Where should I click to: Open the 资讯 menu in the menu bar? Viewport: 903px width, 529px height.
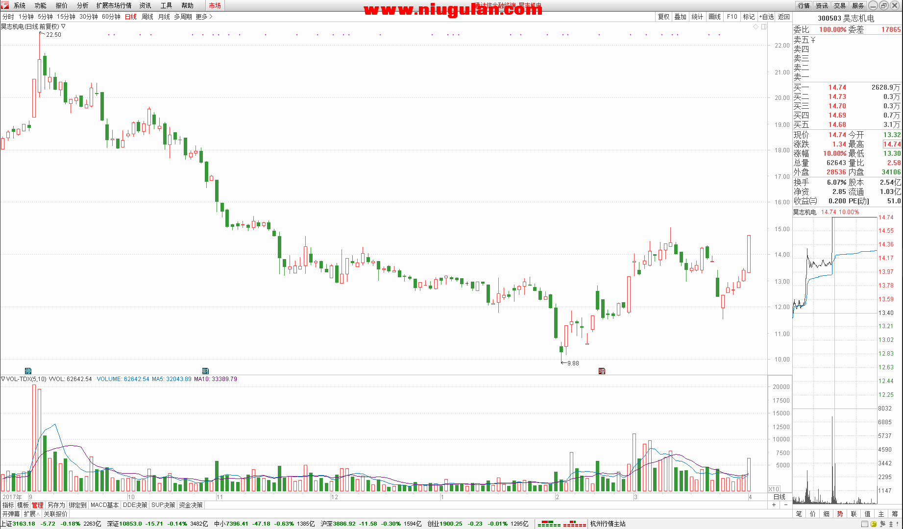point(146,5)
